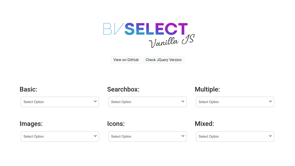The width and height of the screenshot is (295, 166).
Task: Click the chevron arrow in Images select
Action: pyautogui.click(x=95, y=136)
